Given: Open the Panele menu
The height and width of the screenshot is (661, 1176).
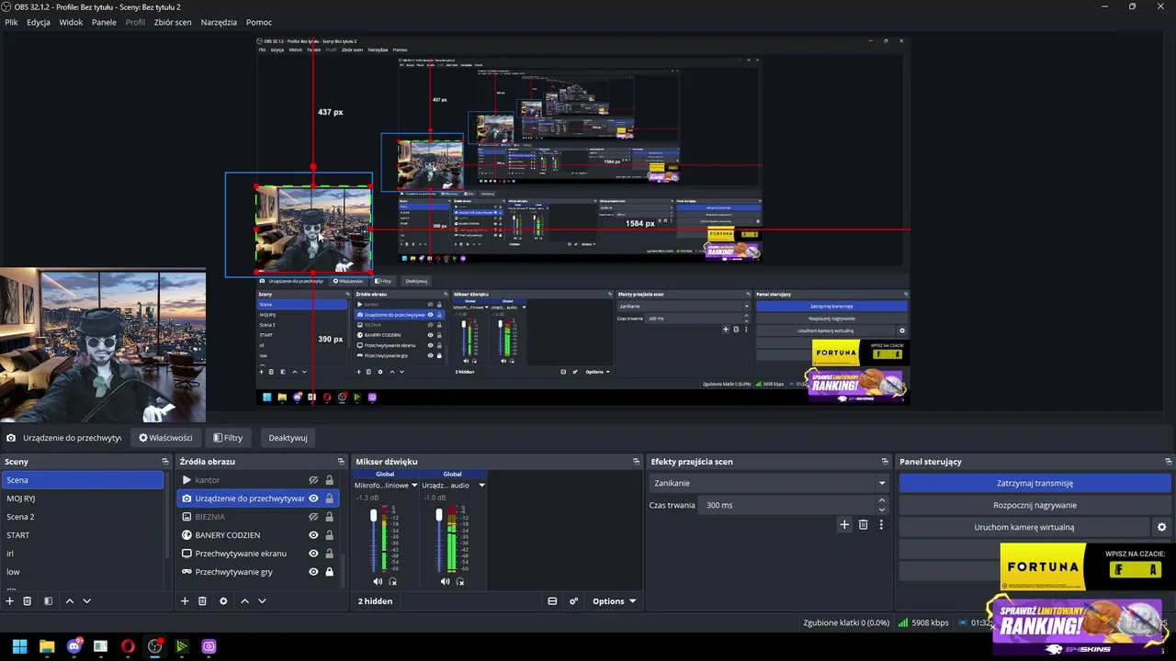Looking at the screenshot, I should tap(104, 22).
